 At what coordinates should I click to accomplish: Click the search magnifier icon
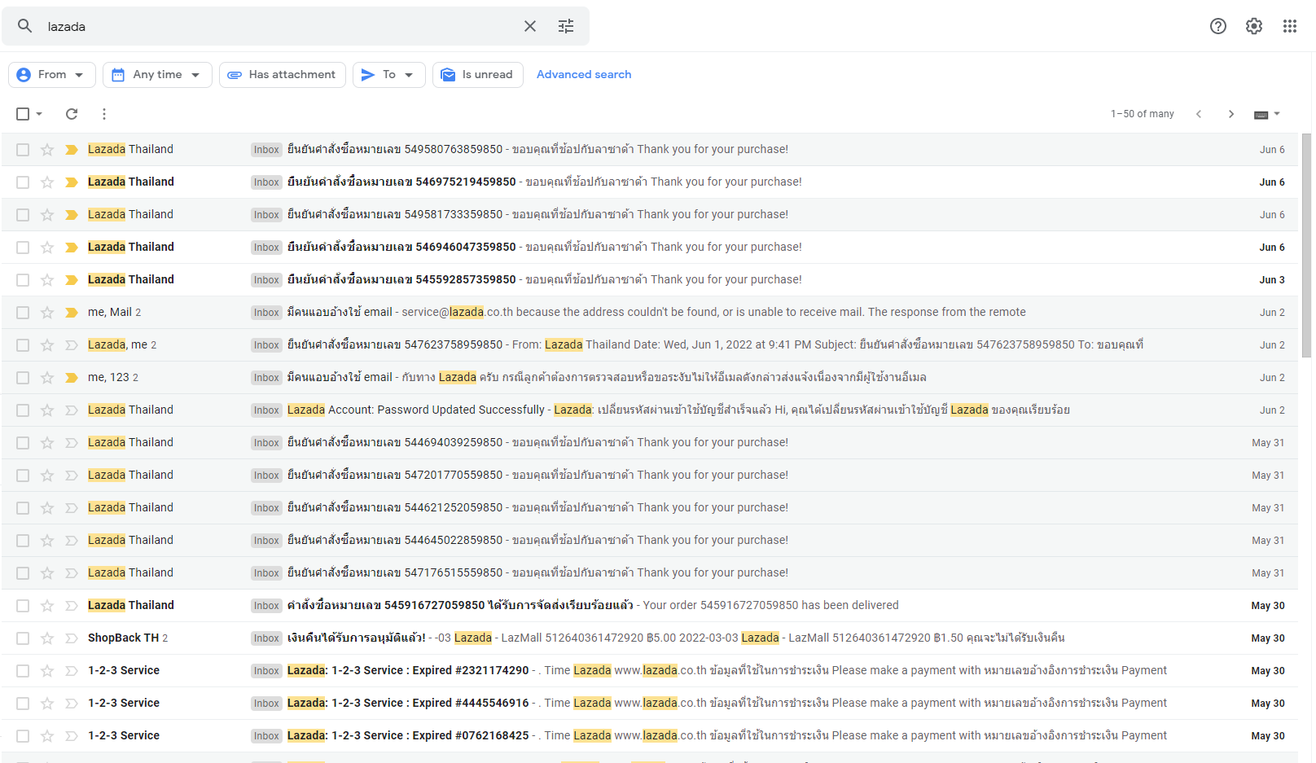point(25,26)
